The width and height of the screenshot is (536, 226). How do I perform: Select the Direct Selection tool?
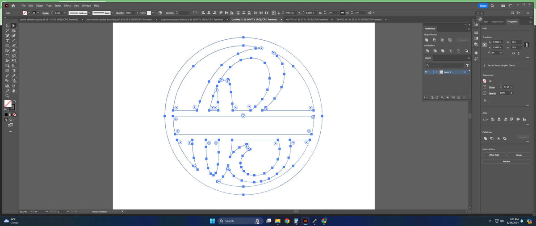(14, 25)
